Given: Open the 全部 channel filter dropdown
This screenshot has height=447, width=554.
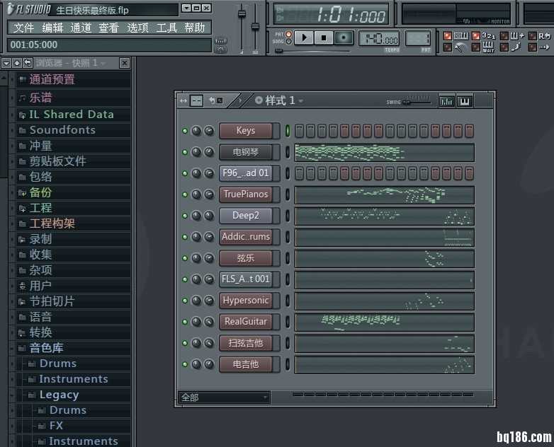Looking at the screenshot, I should (x=225, y=397).
